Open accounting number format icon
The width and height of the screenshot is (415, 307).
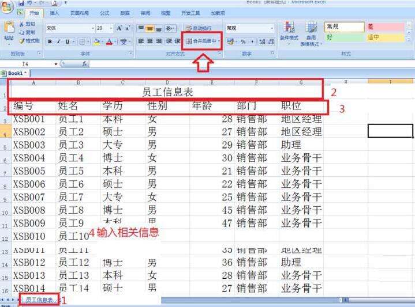[x=230, y=41]
